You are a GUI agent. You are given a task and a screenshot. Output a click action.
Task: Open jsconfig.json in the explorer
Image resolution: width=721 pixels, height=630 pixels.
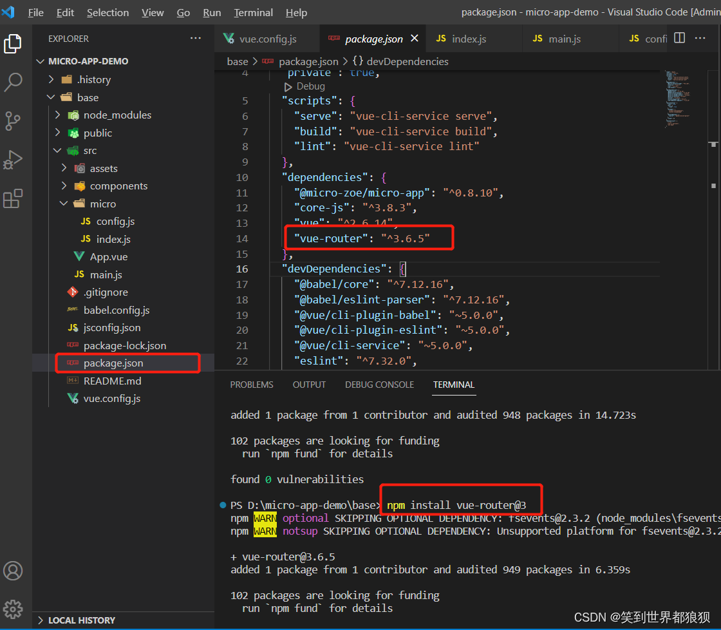[x=124, y=328]
